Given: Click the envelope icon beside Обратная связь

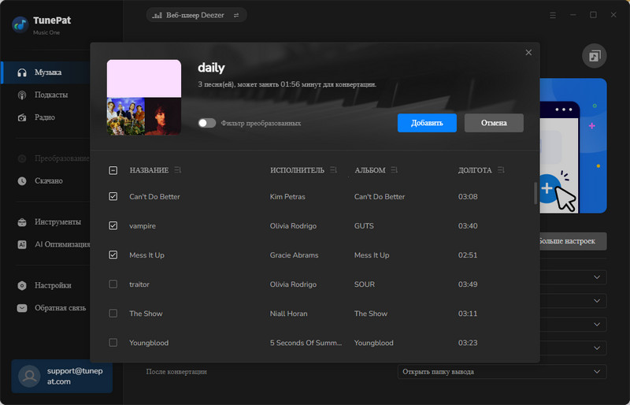Looking at the screenshot, I should click(22, 308).
